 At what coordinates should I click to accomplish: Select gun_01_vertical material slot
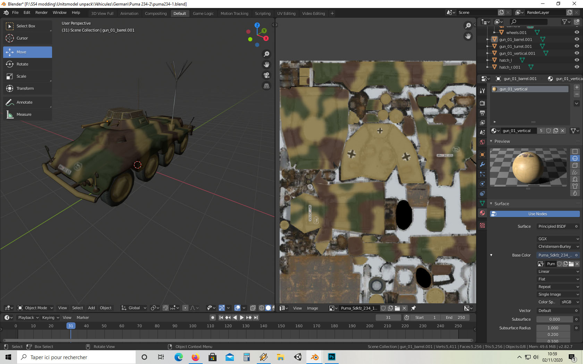[530, 89]
